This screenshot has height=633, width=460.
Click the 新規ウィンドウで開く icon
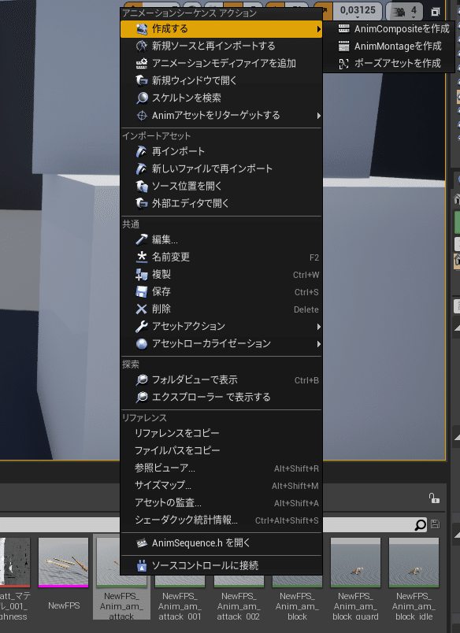141,81
